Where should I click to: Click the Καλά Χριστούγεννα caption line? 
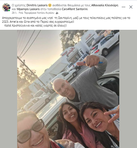35,26
